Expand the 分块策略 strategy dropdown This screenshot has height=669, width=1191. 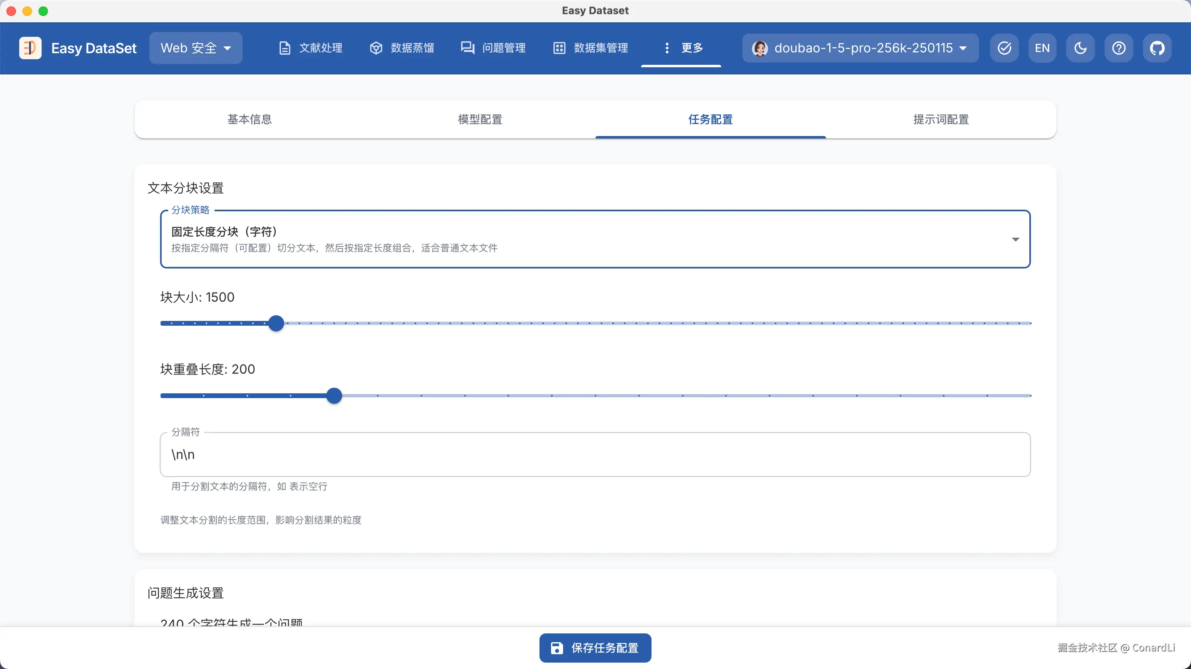[x=595, y=239]
